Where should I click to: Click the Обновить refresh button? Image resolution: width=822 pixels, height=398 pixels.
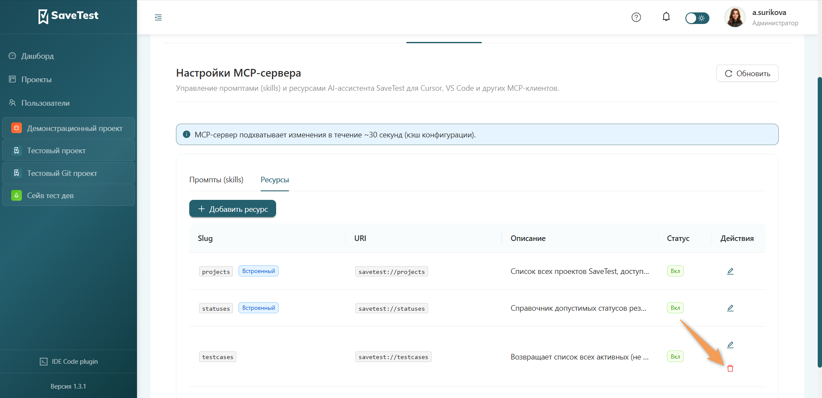(x=747, y=74)
